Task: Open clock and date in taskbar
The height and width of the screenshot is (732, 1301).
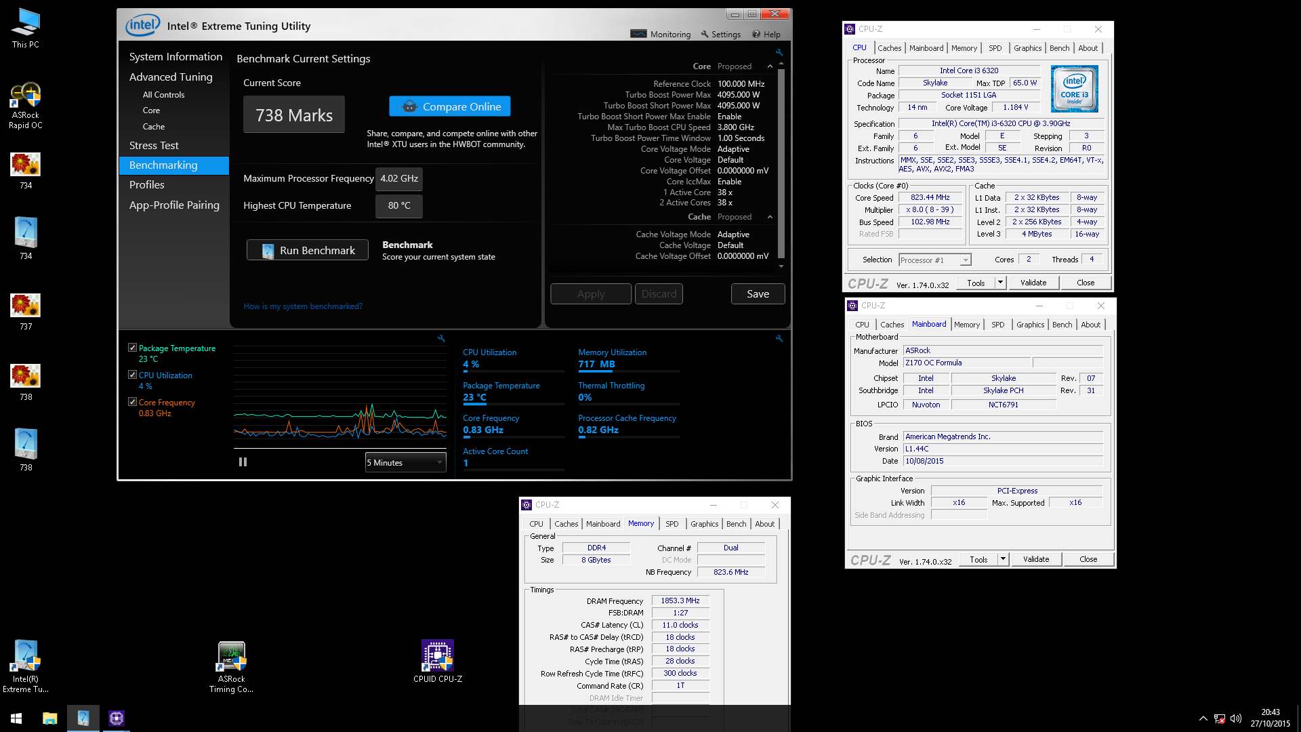Action: point(1271,718)
